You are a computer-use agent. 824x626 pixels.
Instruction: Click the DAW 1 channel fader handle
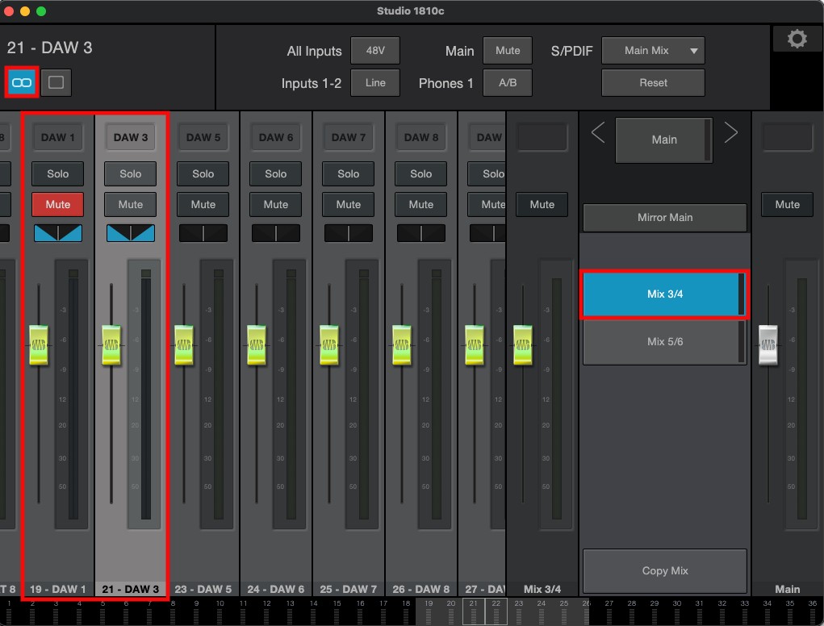pos(39,345)
